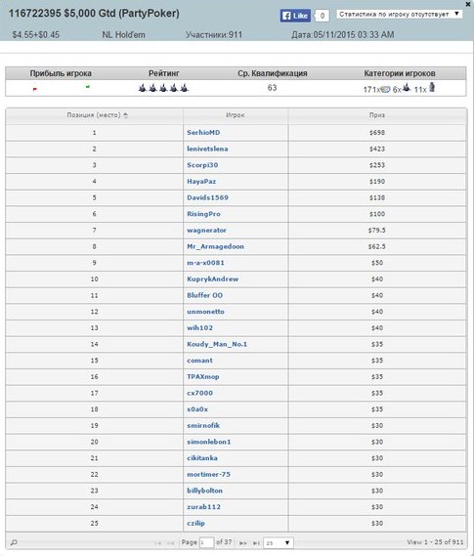
Task: Open player Koudy_Man_No.1 profile
Action: (217, 344)
